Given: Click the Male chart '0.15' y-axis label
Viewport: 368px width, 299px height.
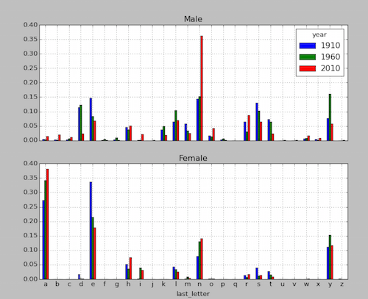Looking at the screenshot, I should click(31, 97).
